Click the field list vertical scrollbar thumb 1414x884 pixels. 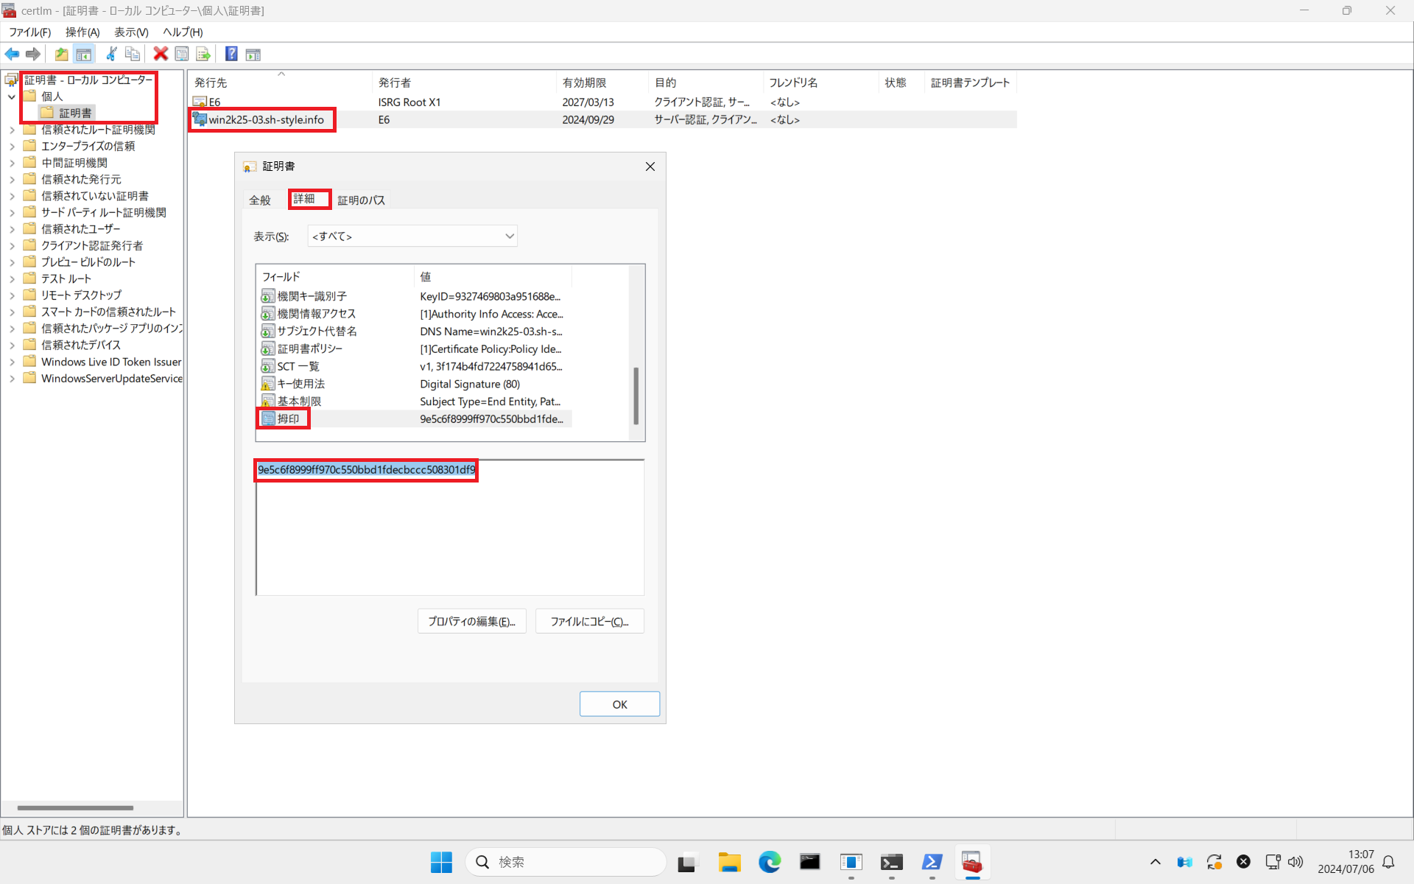636,396
